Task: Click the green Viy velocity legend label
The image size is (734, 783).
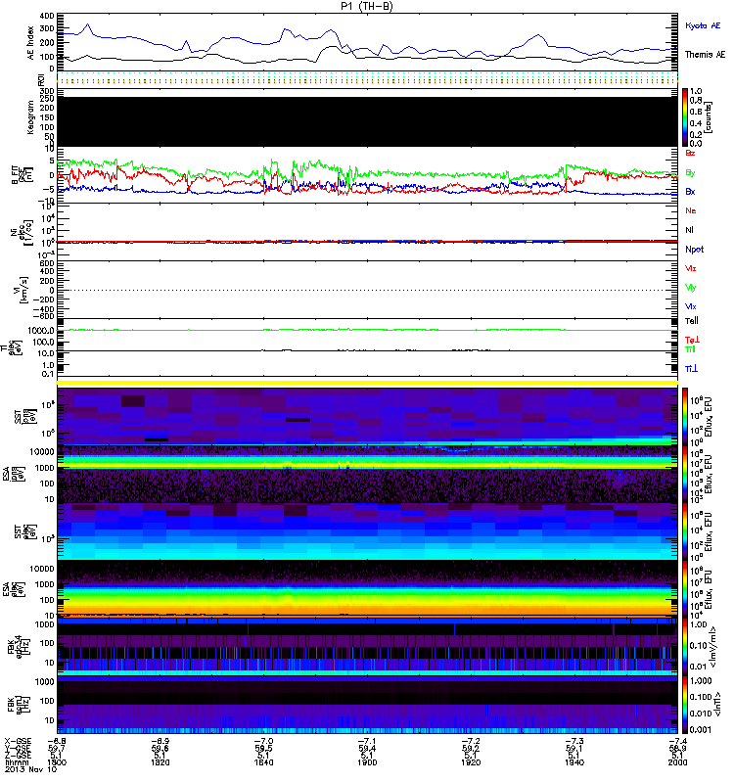Action: 691,288
